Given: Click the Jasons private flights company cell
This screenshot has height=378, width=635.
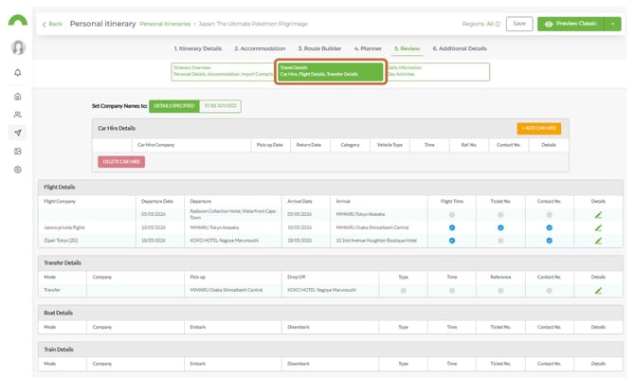Looking at the screenshot, I should (x=87, y=228).
